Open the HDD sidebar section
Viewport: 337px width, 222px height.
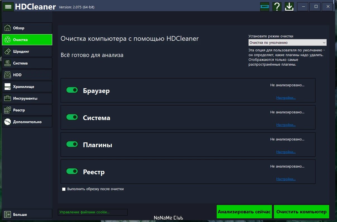click(27, 75)
